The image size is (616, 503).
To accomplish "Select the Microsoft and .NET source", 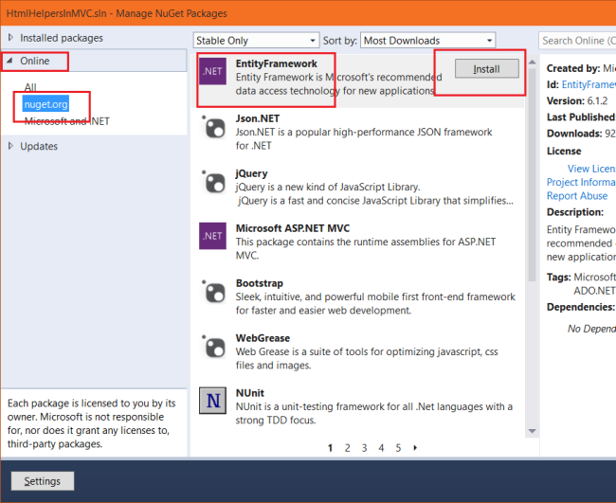I will click(66, 121).
